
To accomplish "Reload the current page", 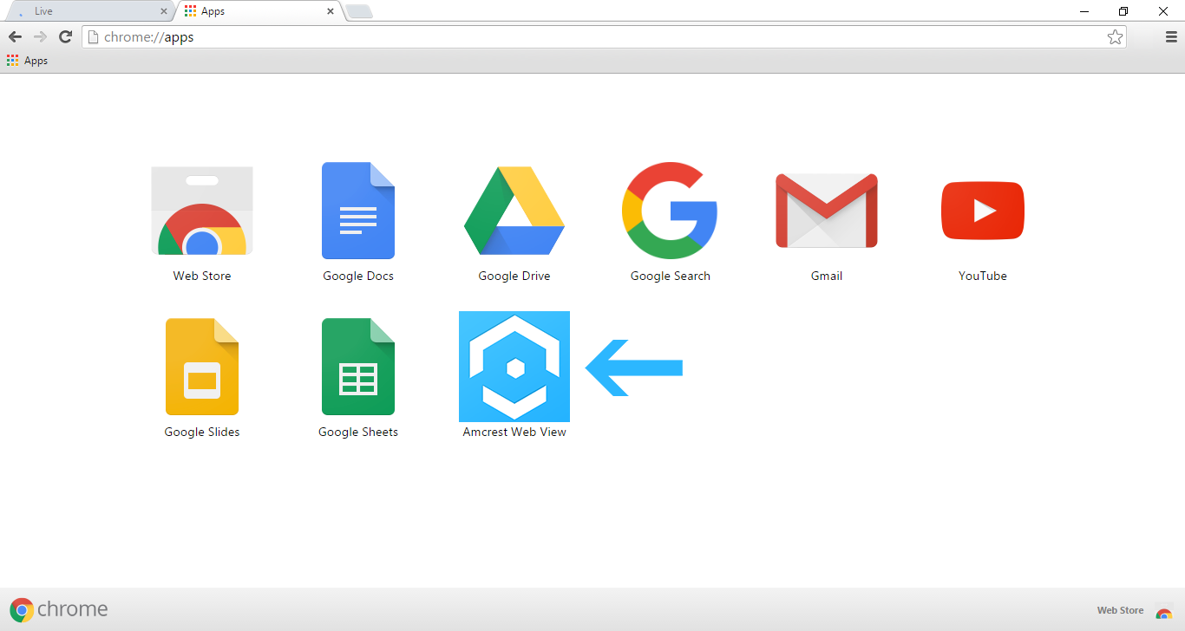I will [65, 36].
